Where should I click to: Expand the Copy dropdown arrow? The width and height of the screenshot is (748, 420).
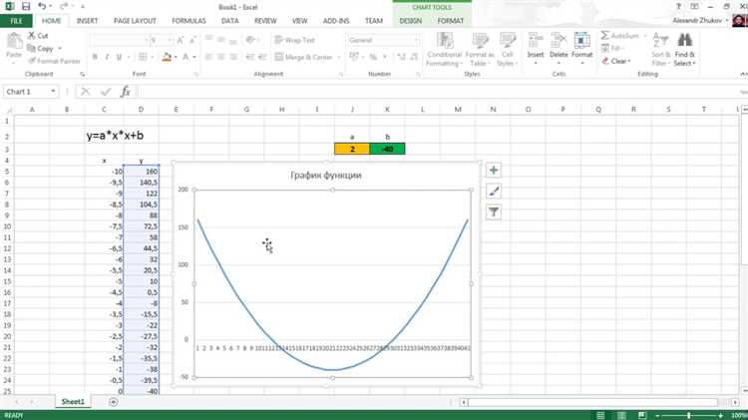click(x=60, y=49)
